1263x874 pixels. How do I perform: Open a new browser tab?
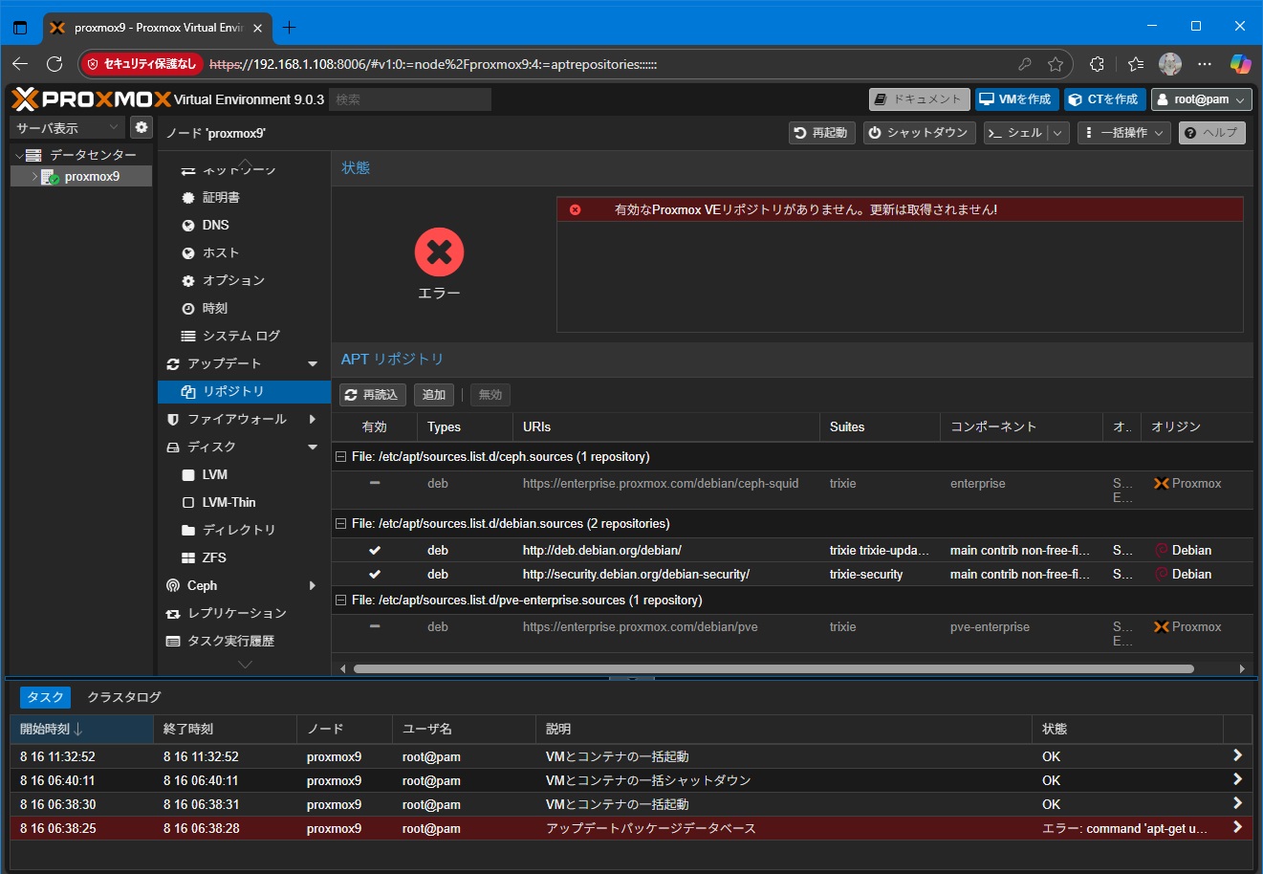click(x=290, y=27)
